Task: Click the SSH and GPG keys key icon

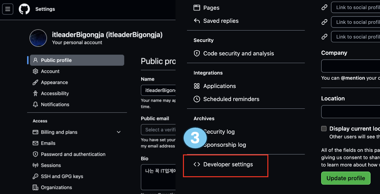Action: pyautogui.click(x=35, y=176)
